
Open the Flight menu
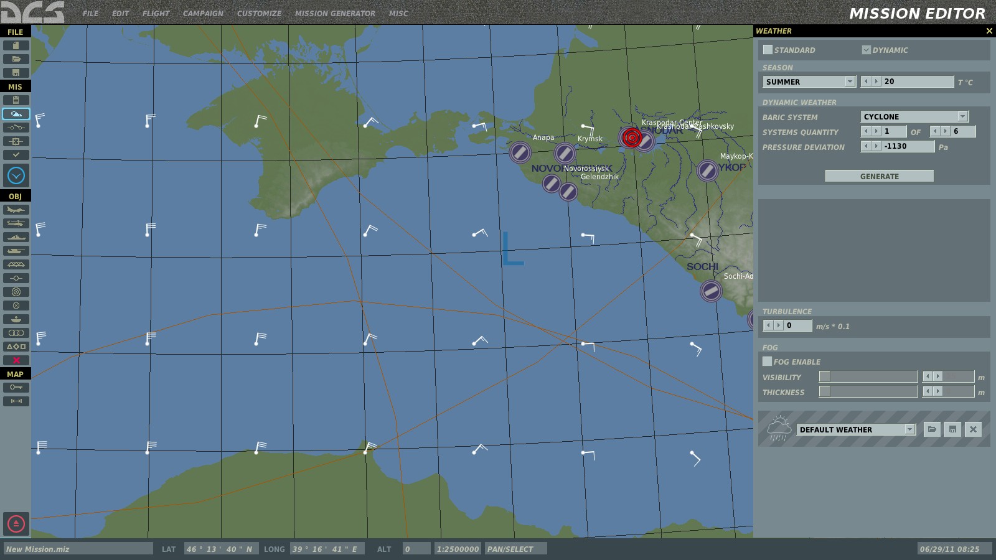click(x=156, y=13)
